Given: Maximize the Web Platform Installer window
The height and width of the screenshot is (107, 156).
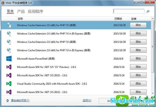Looking at the screenshot, I should click(142, 2).
